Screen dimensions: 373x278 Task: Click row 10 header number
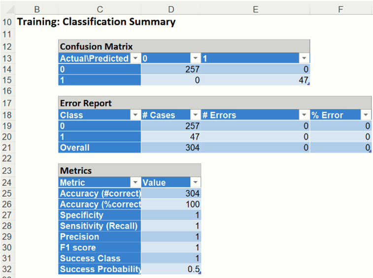pos(7,22)
